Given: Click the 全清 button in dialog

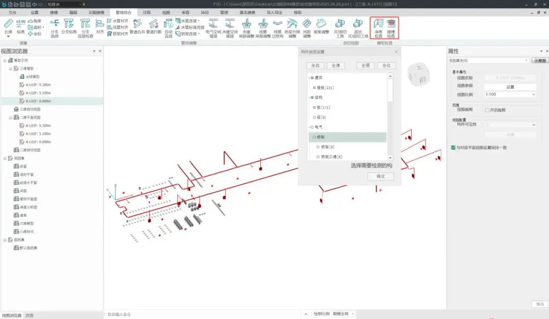Looking at the screenshot, I should coord(336,65).
